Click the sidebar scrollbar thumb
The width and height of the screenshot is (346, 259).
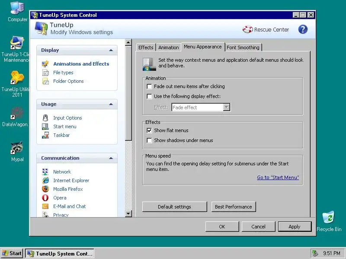click(128, 93)
